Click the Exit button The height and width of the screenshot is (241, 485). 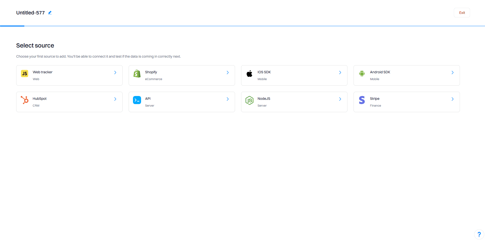coord(462,12)
